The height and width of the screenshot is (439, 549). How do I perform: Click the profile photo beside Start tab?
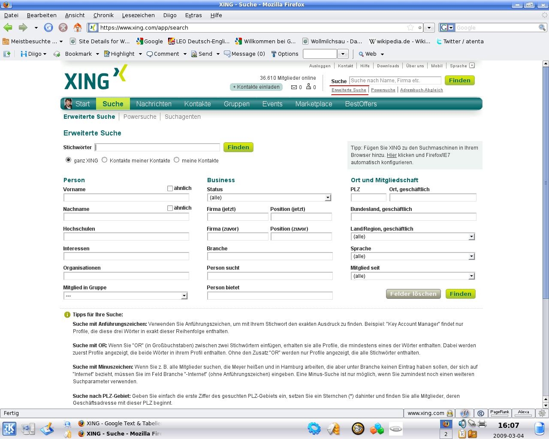point(68,104)
